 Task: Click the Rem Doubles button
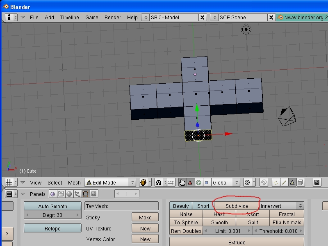click(x=186, y=231)
